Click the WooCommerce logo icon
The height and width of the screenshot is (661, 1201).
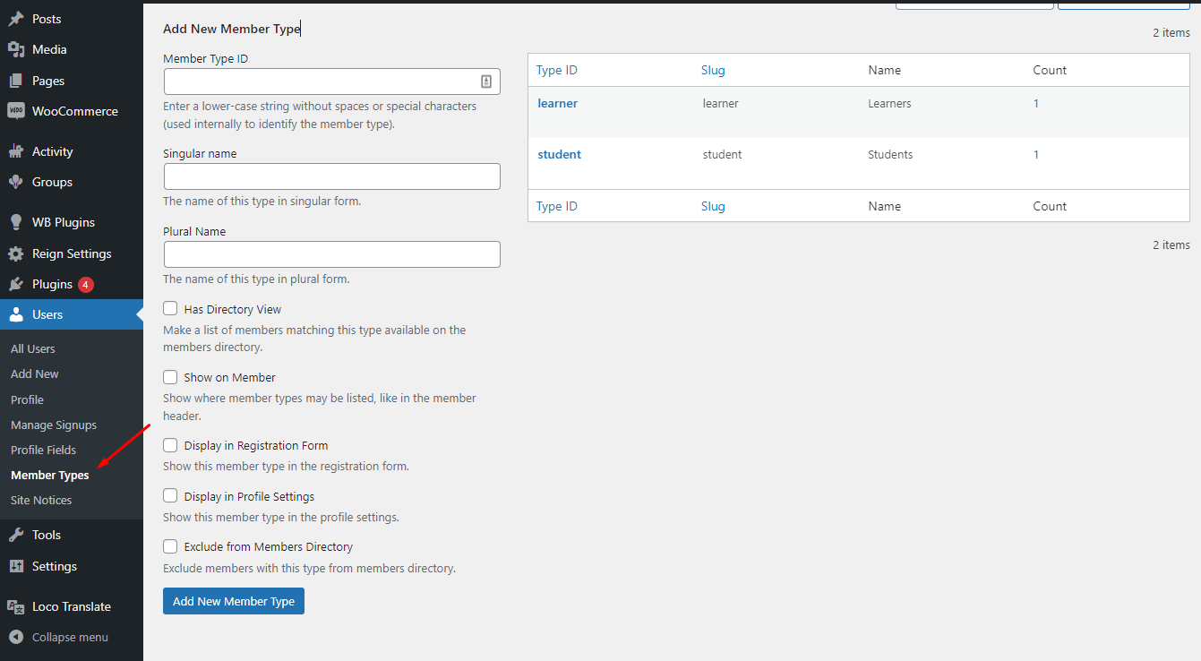coord(16,111)
